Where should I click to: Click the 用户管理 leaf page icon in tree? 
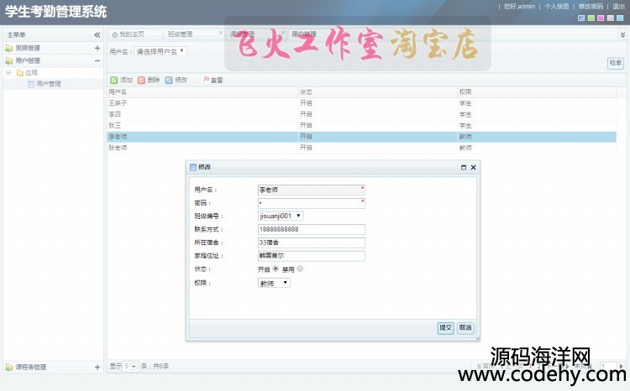31,84
